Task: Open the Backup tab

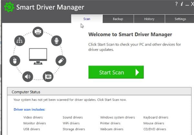Action: (x=118, y=19)
